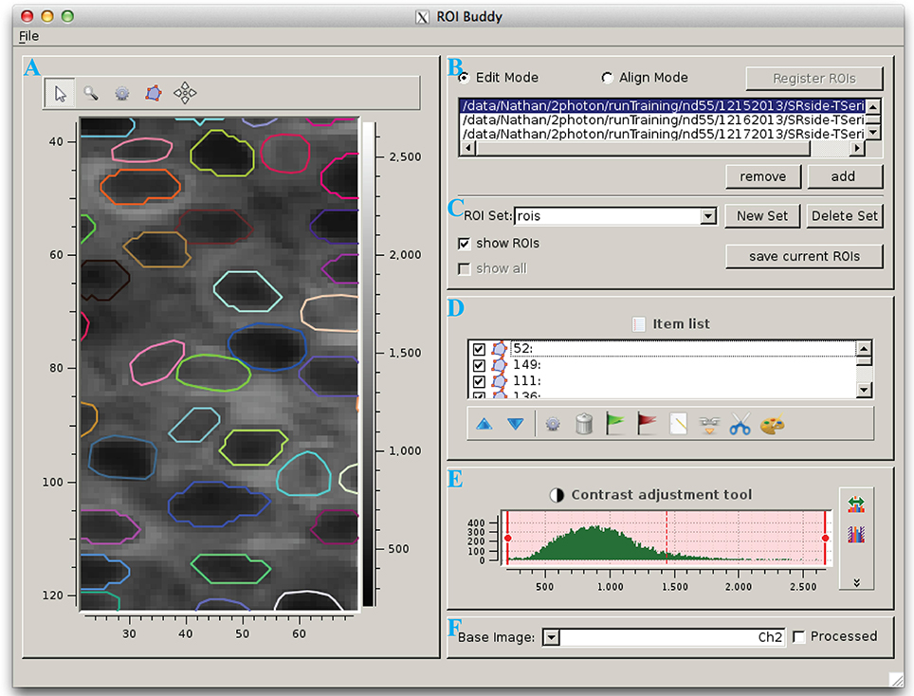The image size is (914, 696).
Task: Move selected item up with blue triangle
Action: click(x=484, y=424)
